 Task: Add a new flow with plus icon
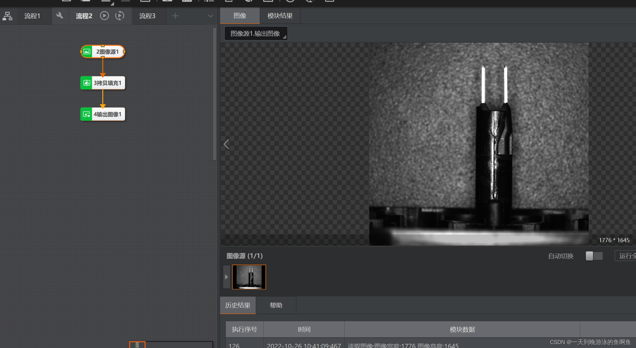click(x=175, y=16)
